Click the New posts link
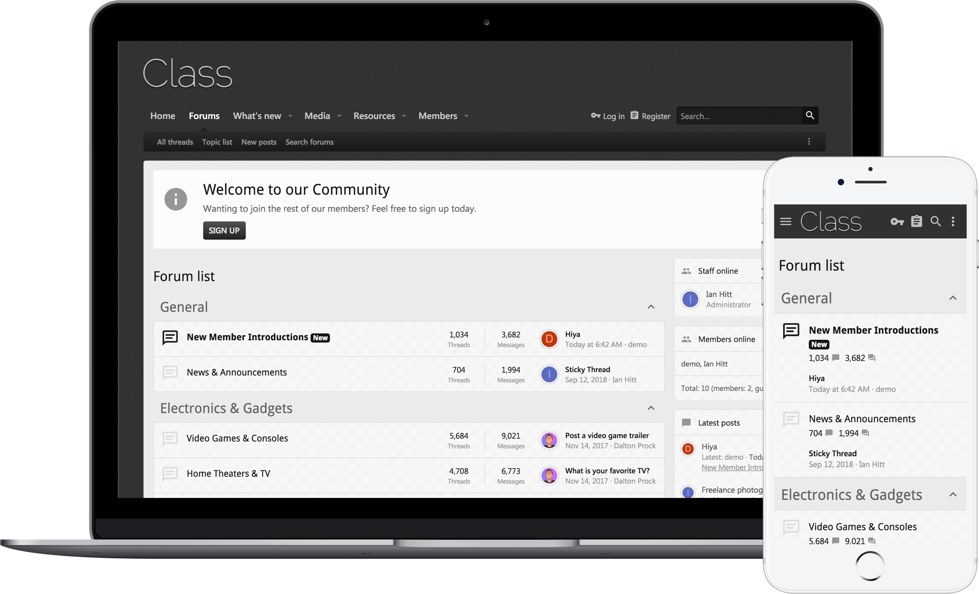The width and height of the screenshot is (979, 594). coord(260,142)
